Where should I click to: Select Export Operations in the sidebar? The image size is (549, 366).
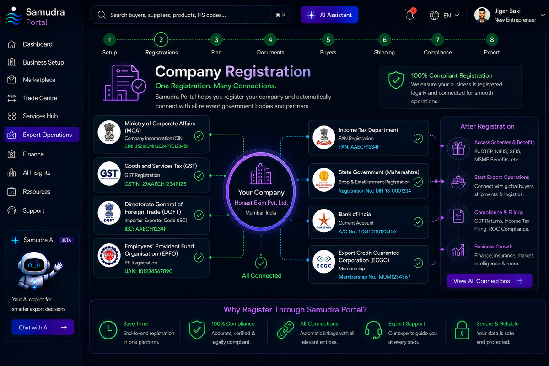point(42,135)
